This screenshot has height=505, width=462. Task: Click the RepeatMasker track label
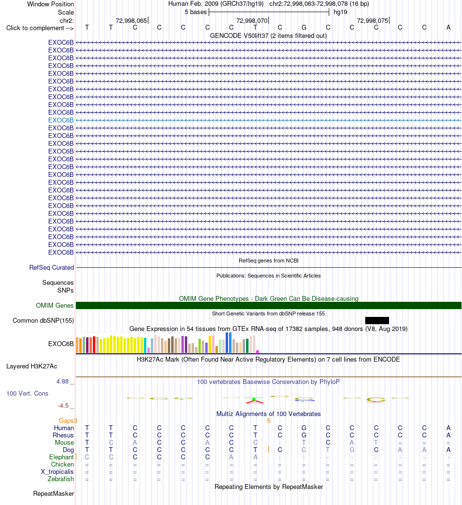click(x=53, y=494)
